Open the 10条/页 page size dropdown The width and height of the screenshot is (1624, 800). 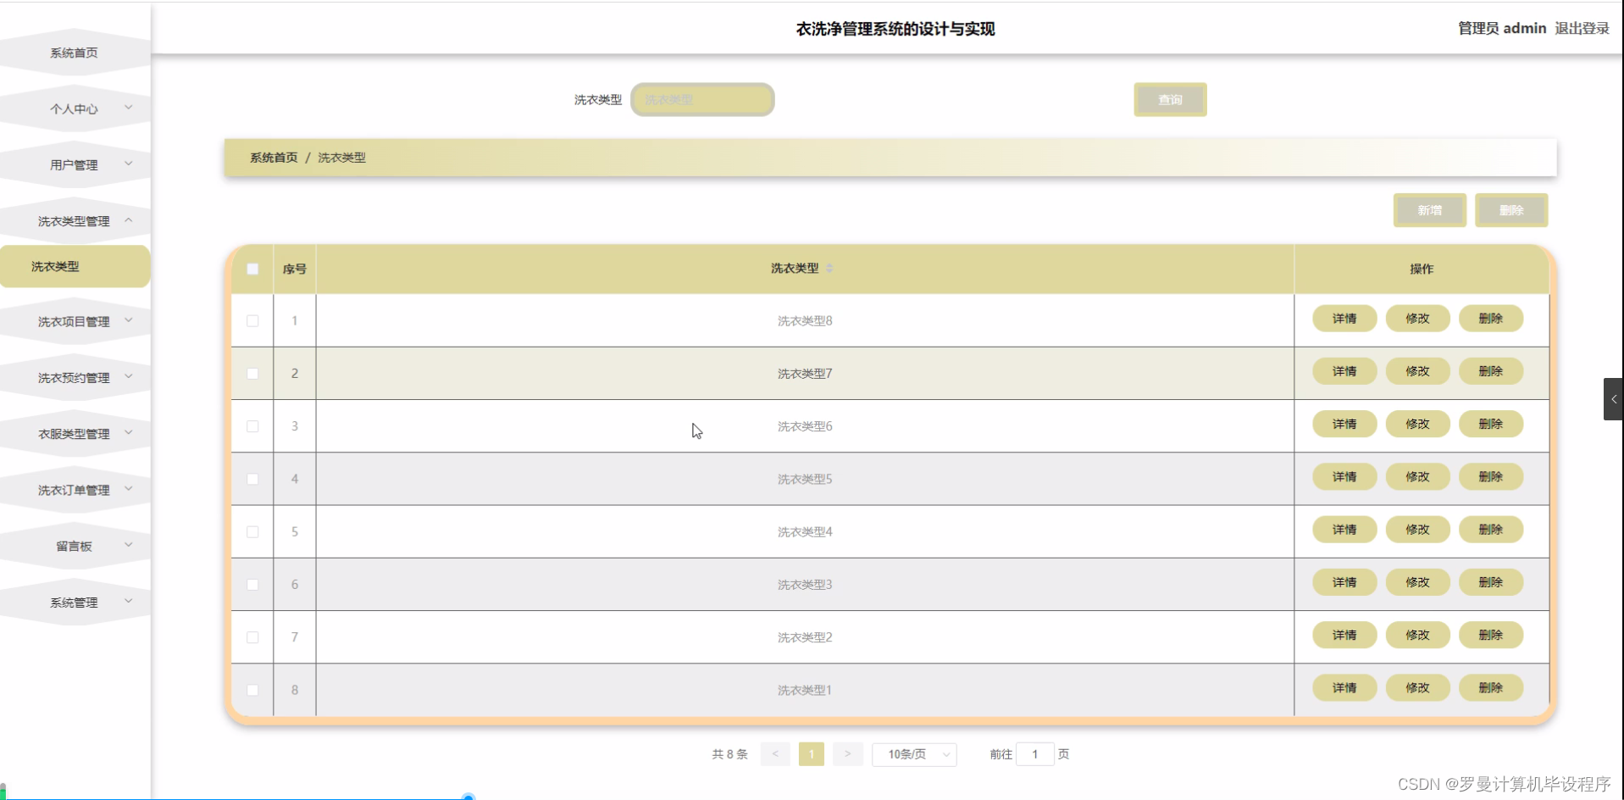tap(914, 753)
